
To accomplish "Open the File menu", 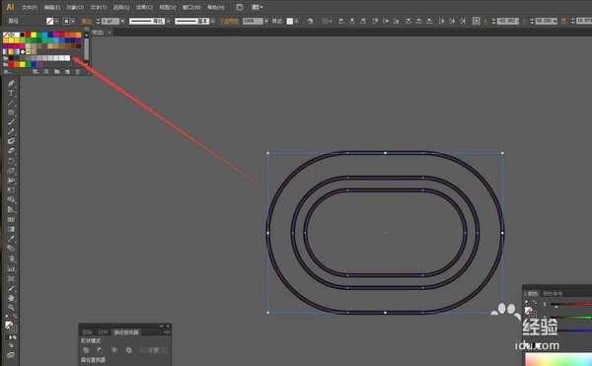I will click(29, 7).
